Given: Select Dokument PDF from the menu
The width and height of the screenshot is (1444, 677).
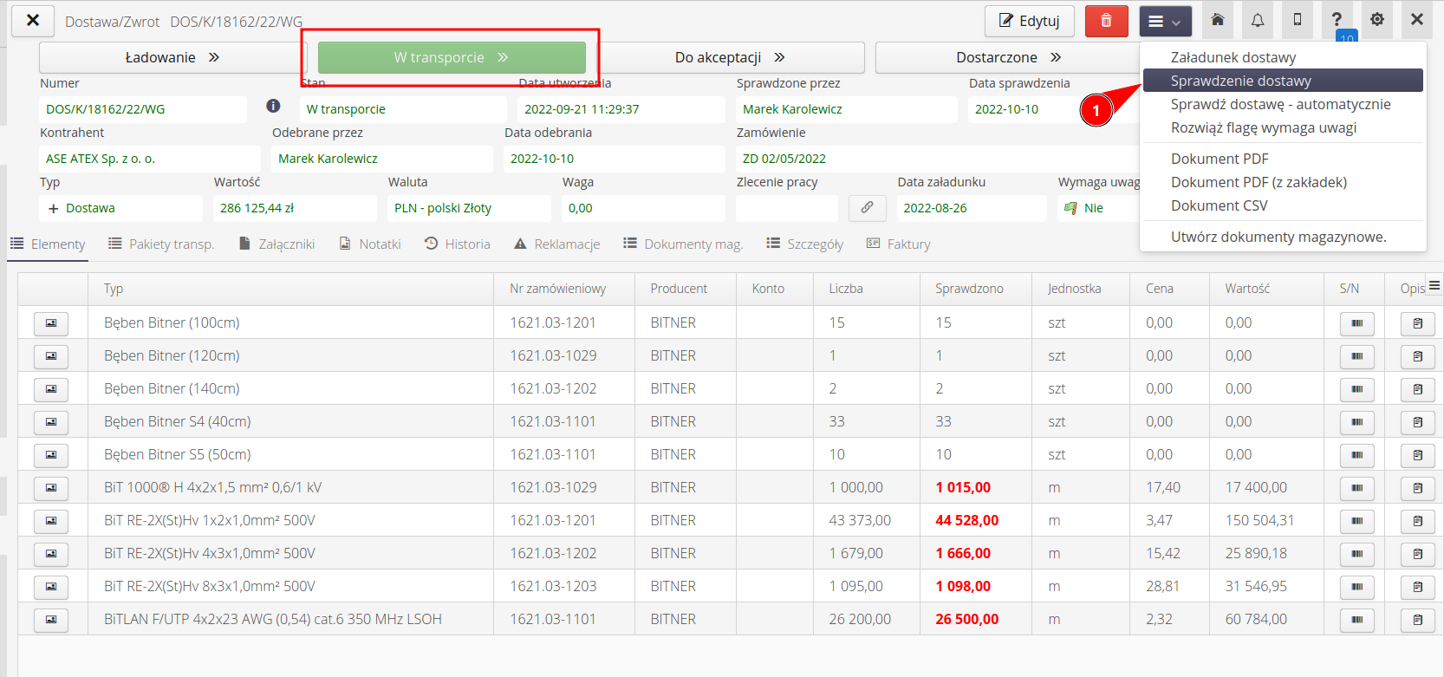Looking at the screenshot, I should (x=1219, y=159).
